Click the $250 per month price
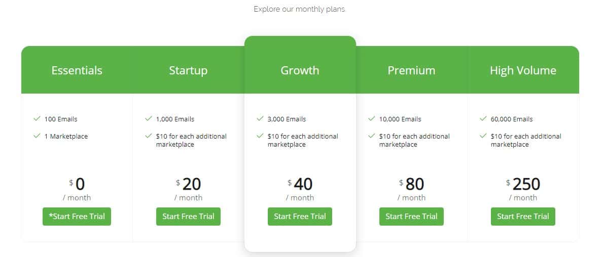Screen dimensions: 604x257 pos(525,184)
